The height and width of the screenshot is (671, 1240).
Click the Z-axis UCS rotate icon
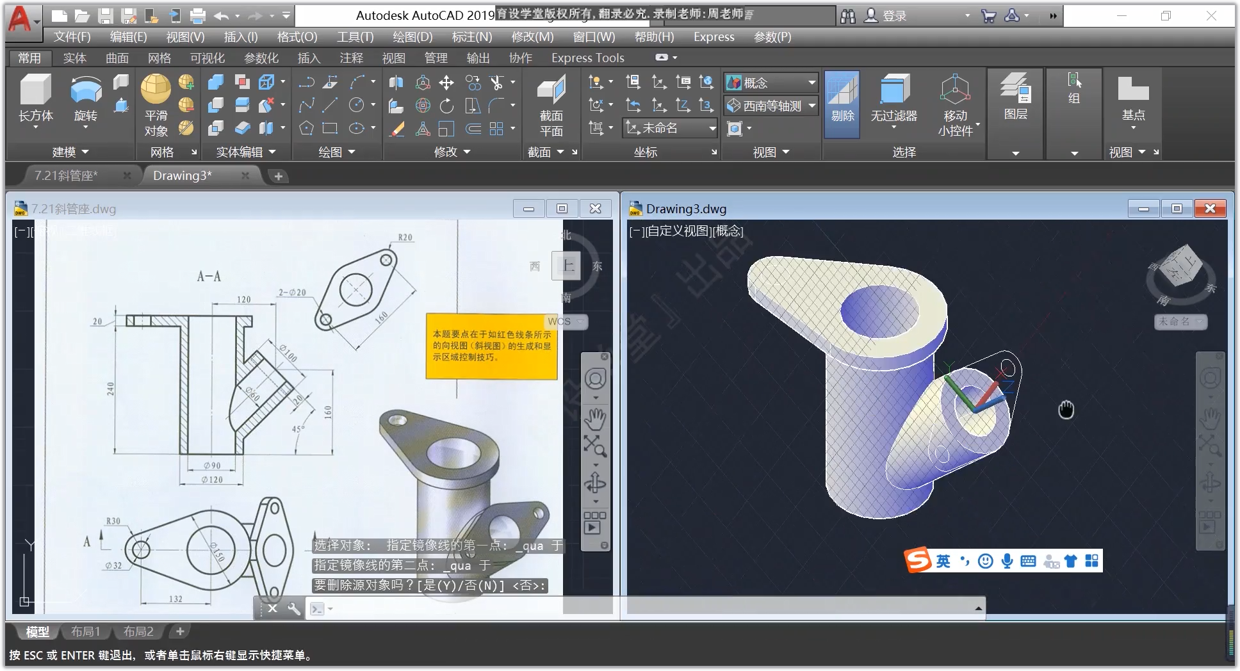[683, 105]
